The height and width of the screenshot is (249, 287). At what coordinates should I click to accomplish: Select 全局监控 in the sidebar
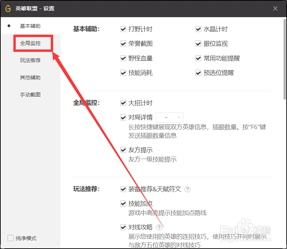pyautogui.click(x=30, y=43)
